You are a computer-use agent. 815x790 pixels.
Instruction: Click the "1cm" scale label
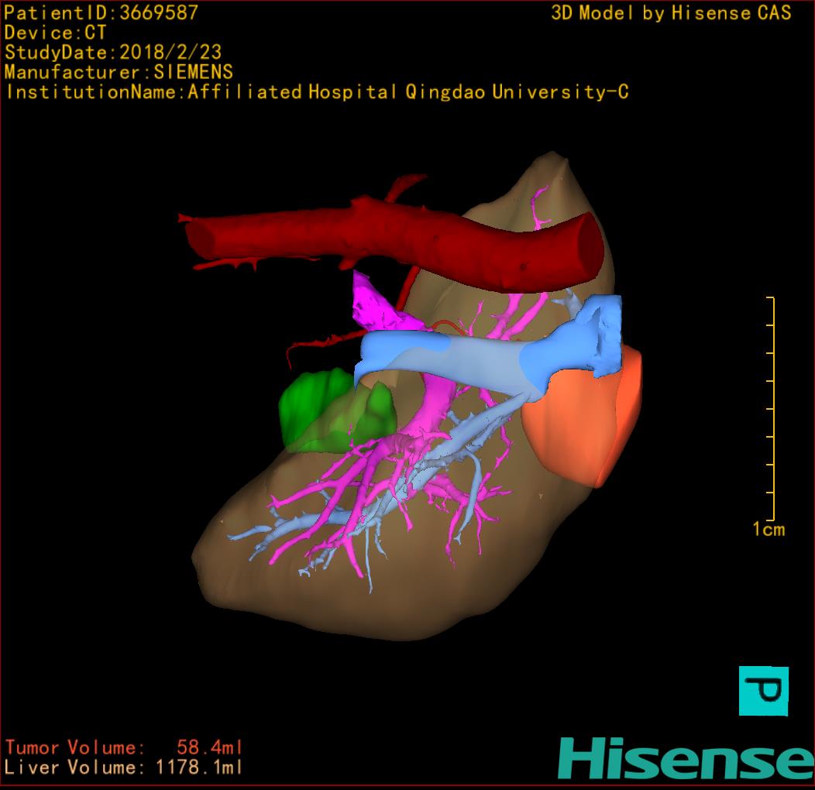click(769, 529)
